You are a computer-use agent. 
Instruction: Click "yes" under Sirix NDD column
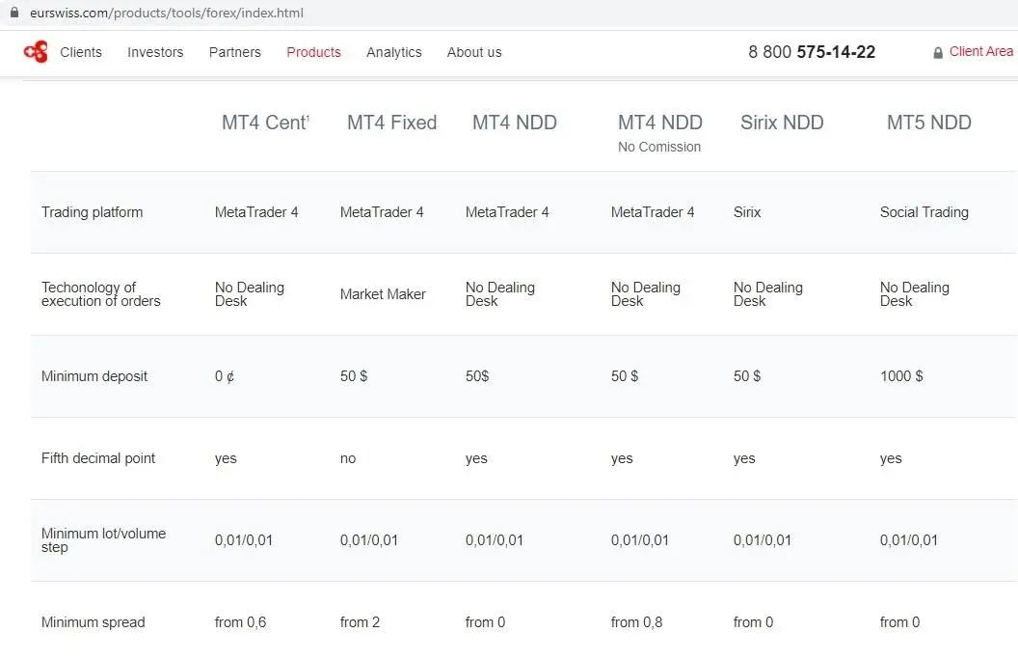[x=744, y=458]
